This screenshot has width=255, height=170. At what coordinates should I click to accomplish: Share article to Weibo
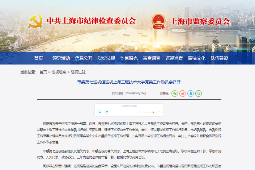tap(183, 93)
